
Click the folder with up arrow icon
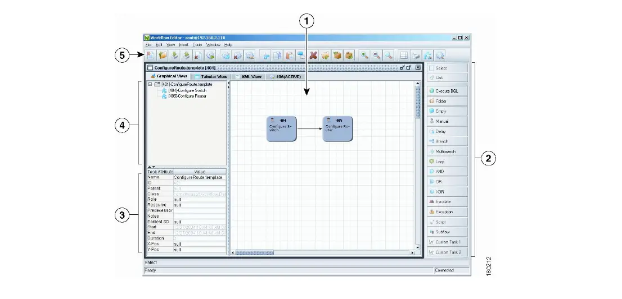click(x=325, y=56)
